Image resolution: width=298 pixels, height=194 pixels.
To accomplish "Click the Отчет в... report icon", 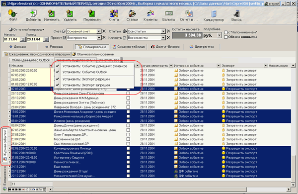I will click(x=189, y=15).
